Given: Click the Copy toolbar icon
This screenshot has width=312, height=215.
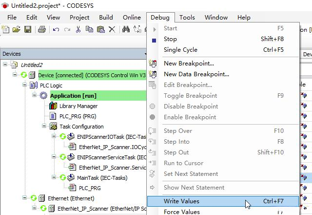Looking at the screenshot, I should 89,29.
